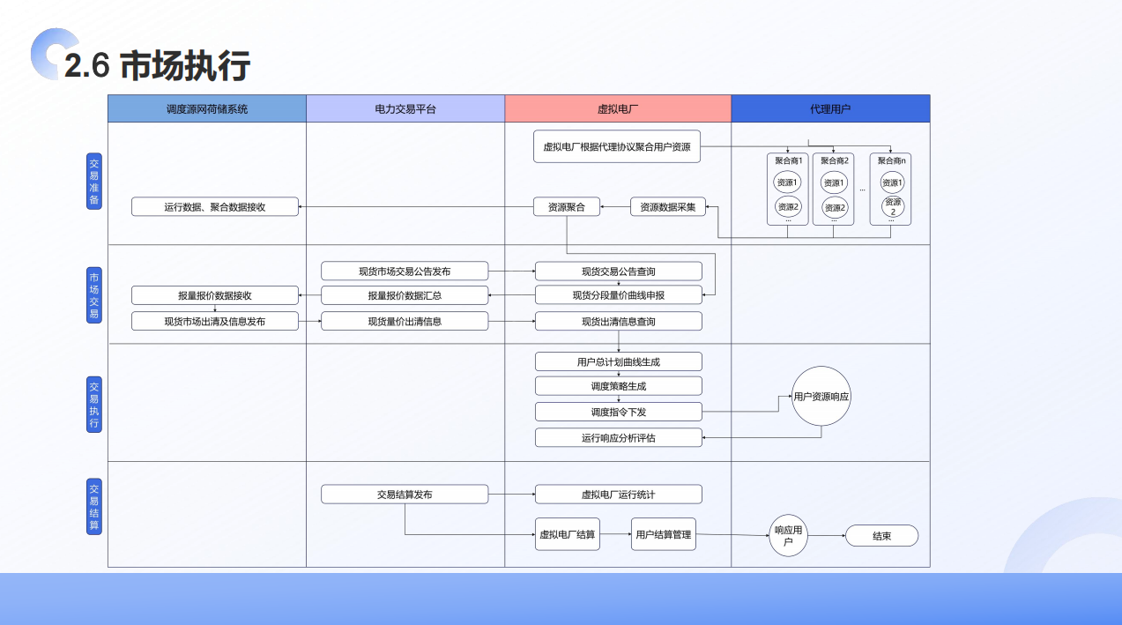This screenshot has width=1122, height=625.
Task: Click the red 虚拟电厂 column header
Action: 618,108
